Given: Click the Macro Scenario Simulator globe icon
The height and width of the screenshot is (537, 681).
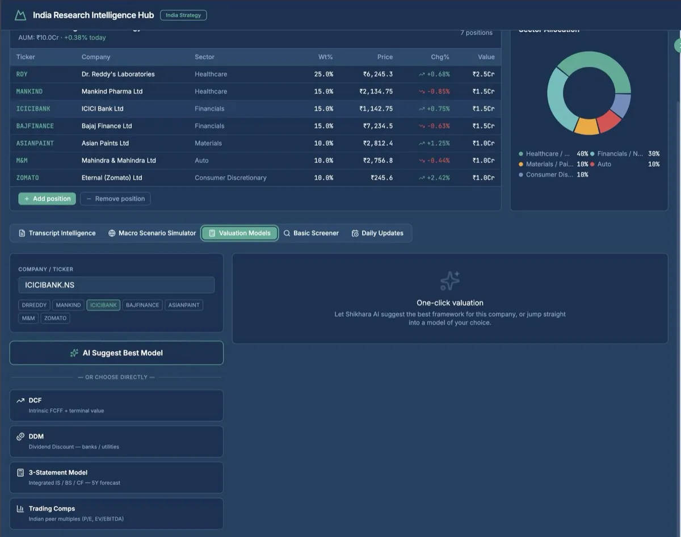Looking at the screenshot, I should point(112,233).
